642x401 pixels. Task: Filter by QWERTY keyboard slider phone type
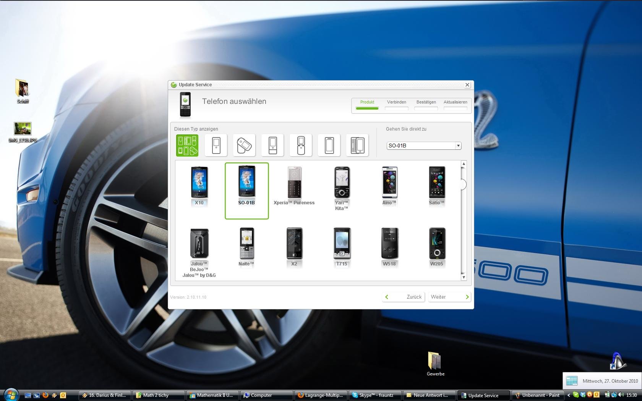(357, 145)
